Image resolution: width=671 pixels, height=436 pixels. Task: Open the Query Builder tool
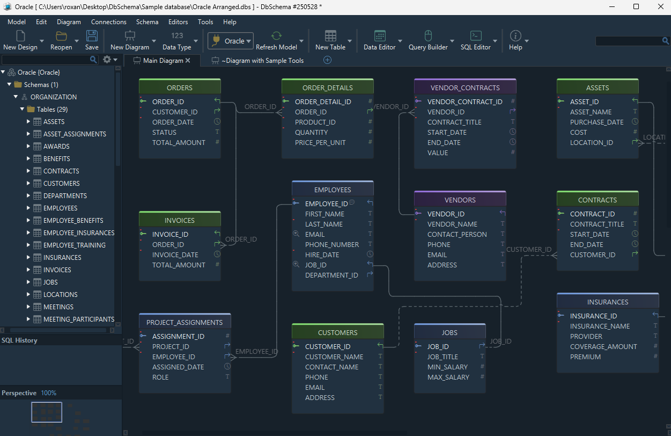tap(428, 36)
